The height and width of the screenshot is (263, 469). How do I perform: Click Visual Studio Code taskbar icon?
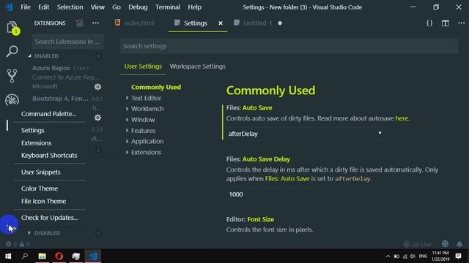93,256
